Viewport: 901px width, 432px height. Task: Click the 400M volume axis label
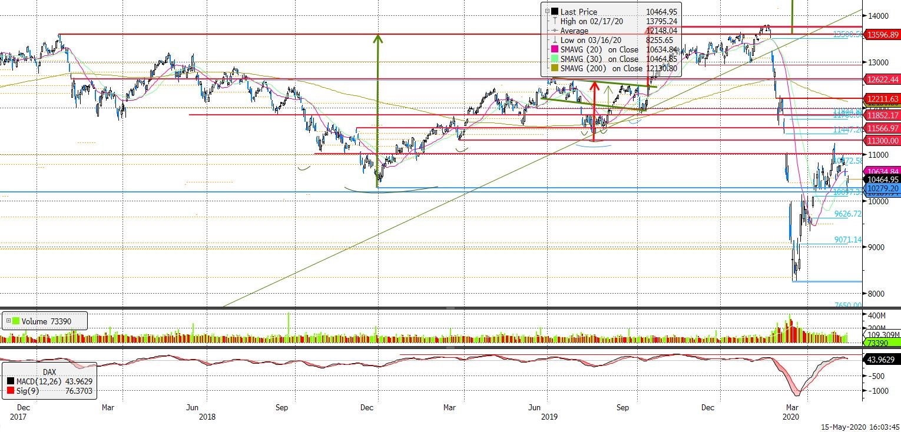pos(876,315)
